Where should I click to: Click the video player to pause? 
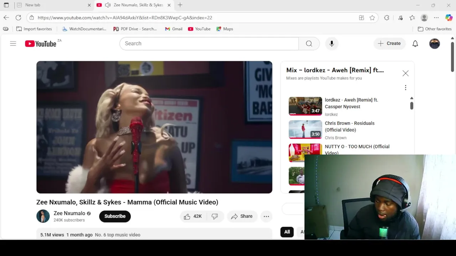(154, 127)
